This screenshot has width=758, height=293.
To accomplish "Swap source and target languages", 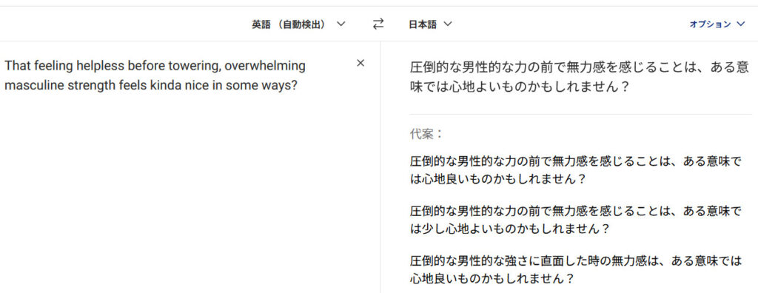I will (x=378, y=24).
